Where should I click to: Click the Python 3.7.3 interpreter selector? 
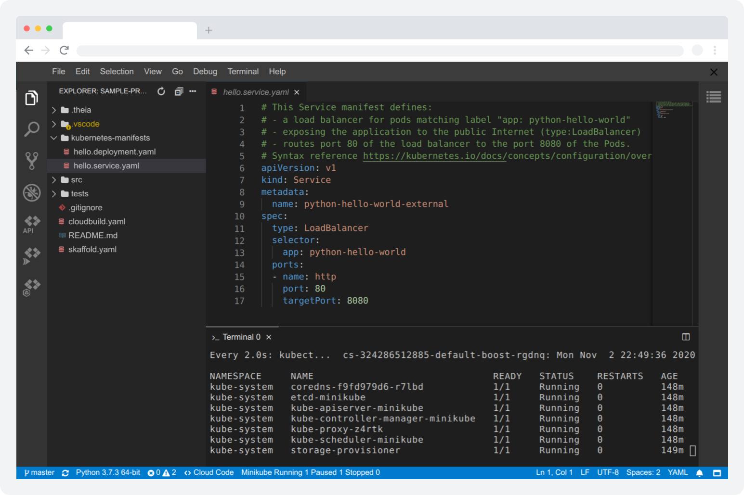click(x=107, y=472)
